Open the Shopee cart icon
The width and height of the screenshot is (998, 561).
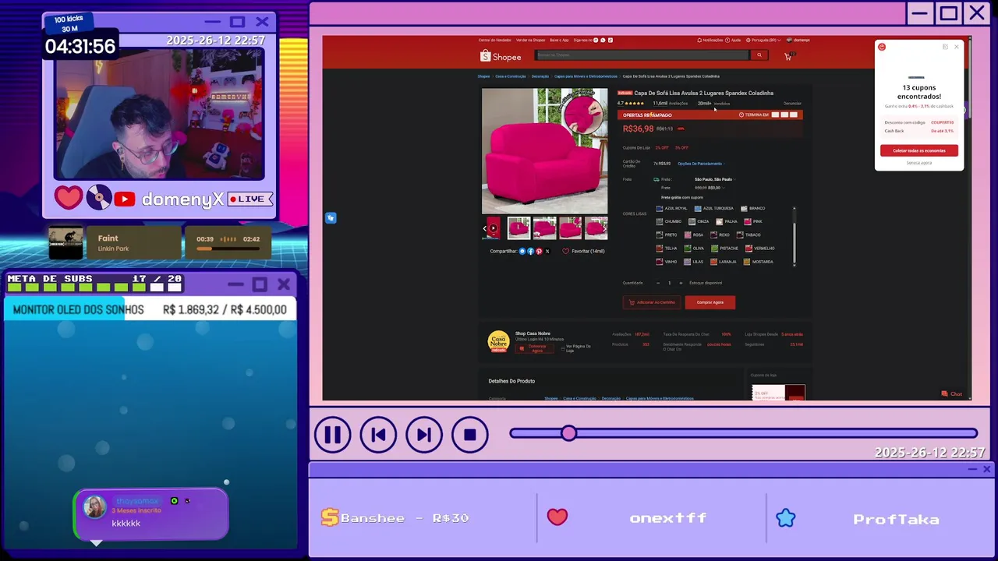tap(787, 56)
